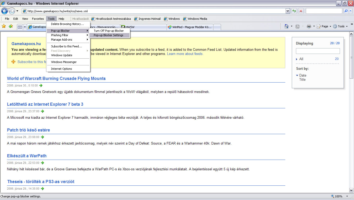
Task: Open the tab list dropdown arrow
Action: [x=25, y=27]
